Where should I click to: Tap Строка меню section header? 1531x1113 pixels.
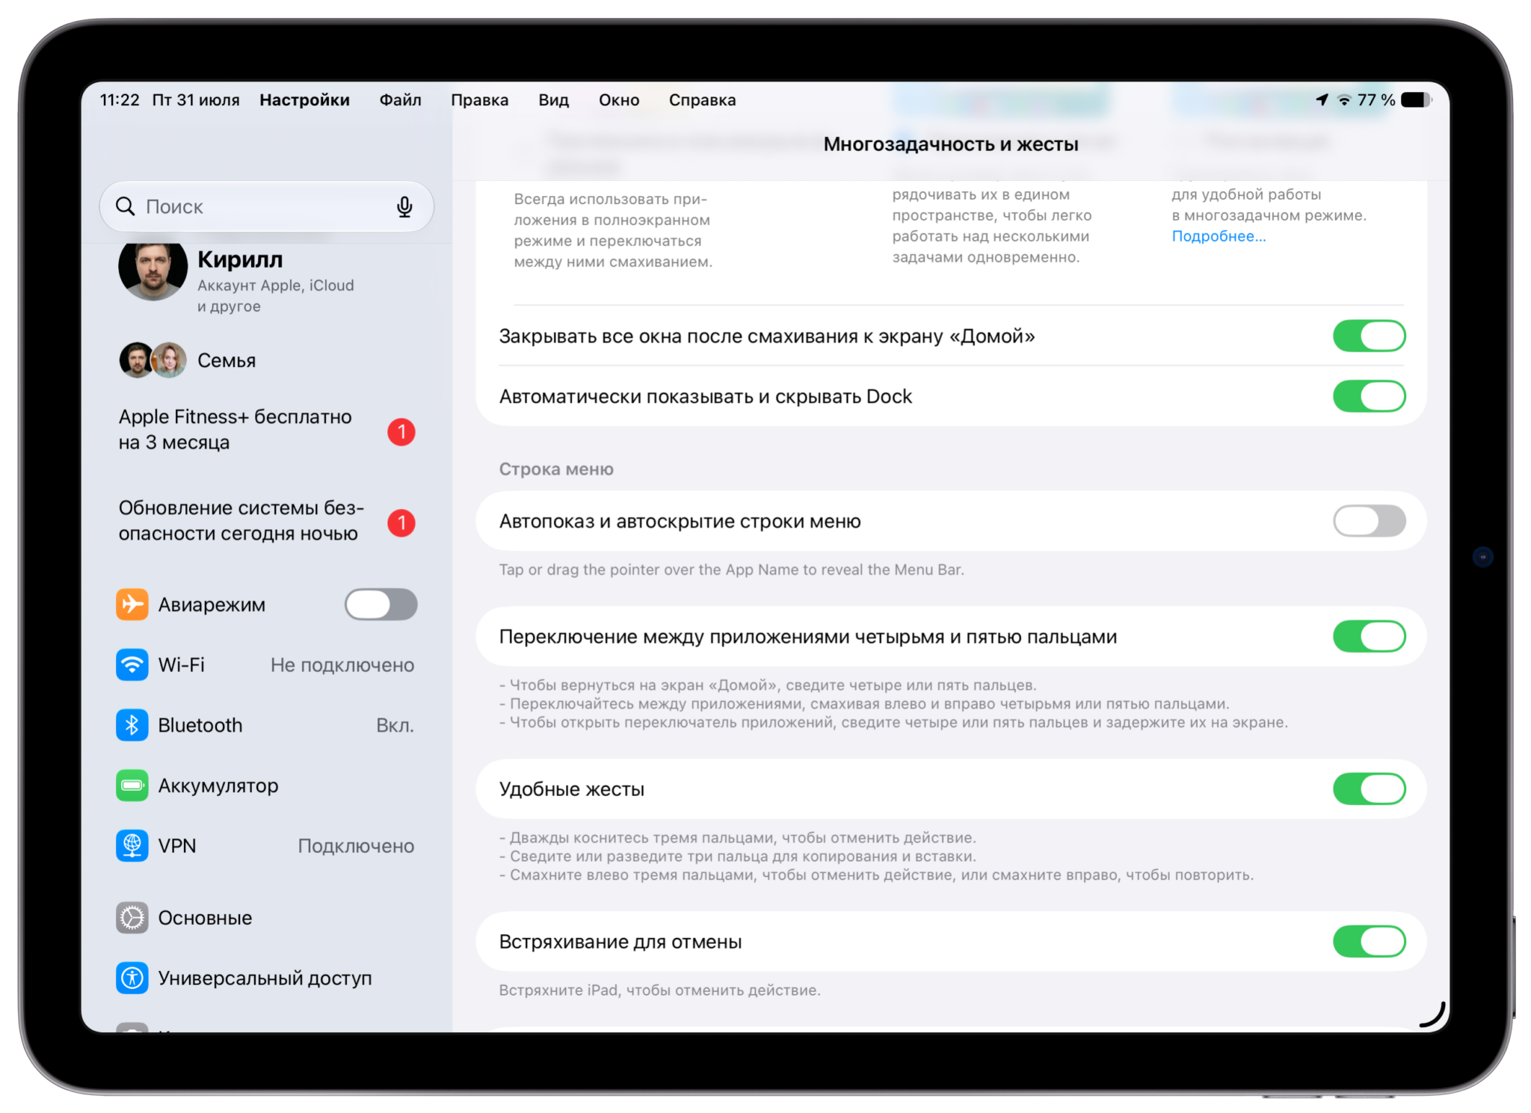(x=556, y=469)
